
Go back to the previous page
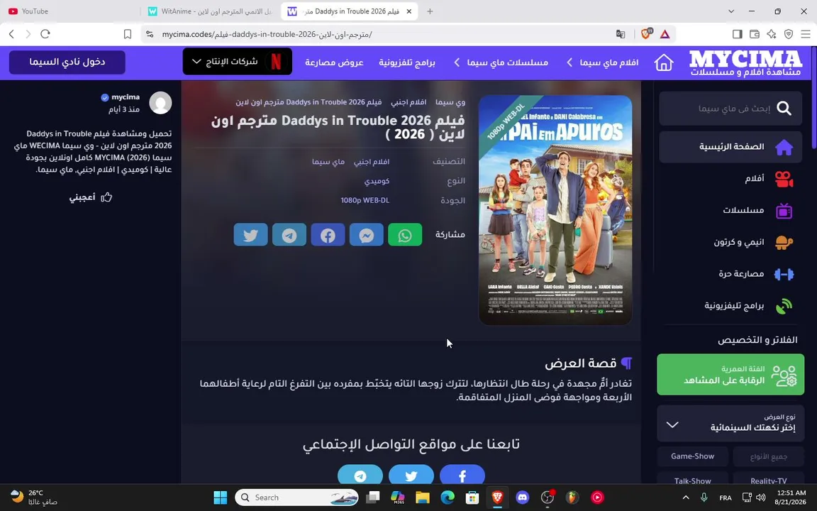point(11,34)
